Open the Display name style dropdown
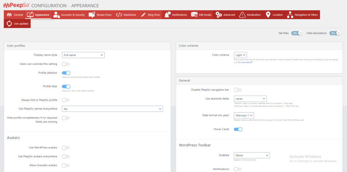 point(83,55)
